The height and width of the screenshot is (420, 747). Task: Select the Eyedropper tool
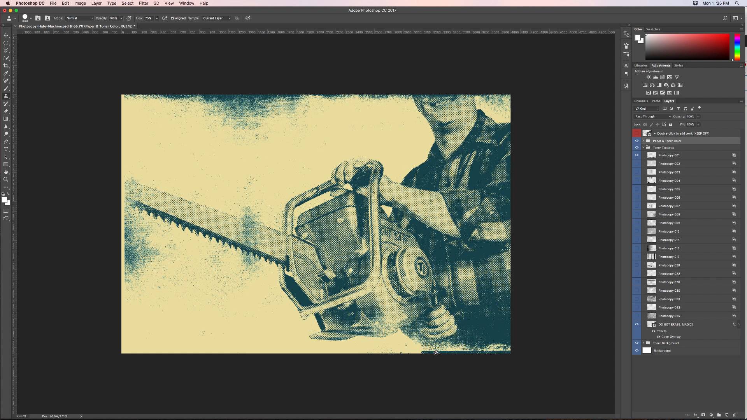point(6,73)
